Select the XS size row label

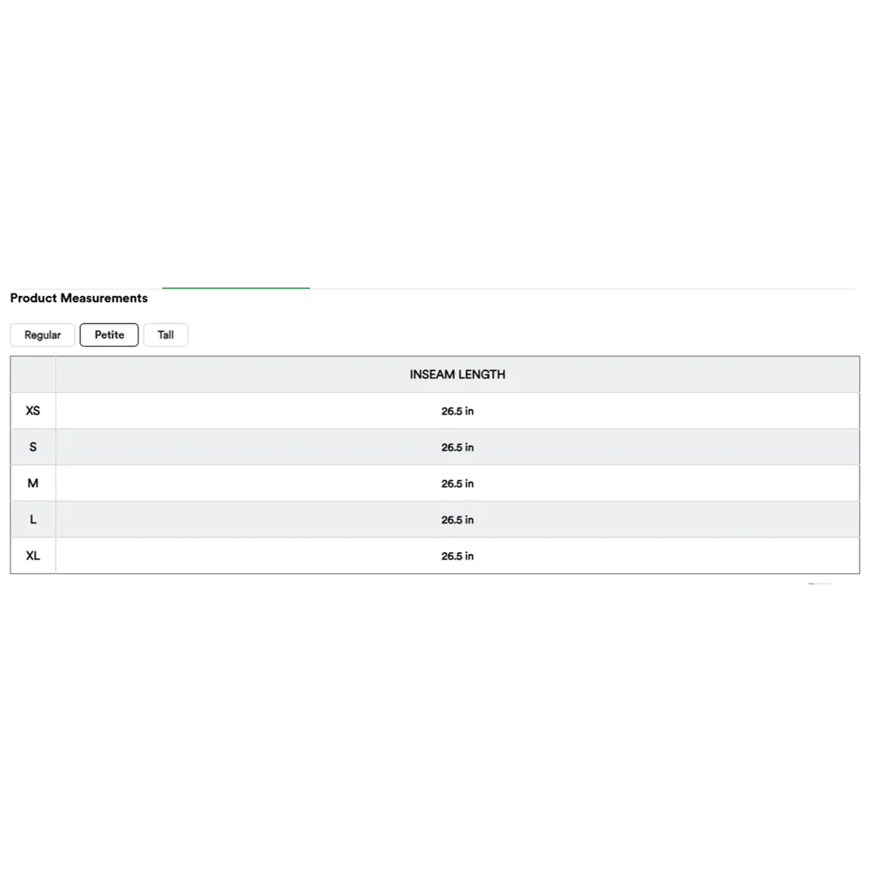click(33, 411)
